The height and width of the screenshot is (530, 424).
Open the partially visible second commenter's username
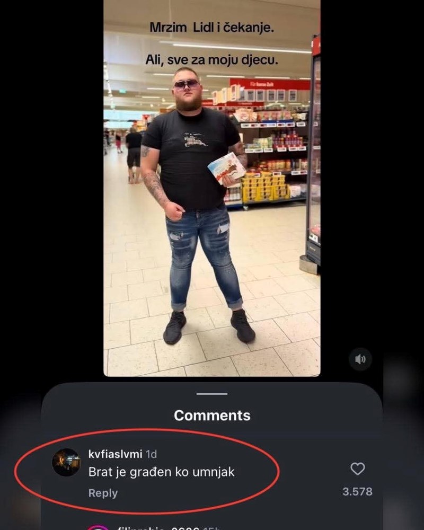(158, 528)
